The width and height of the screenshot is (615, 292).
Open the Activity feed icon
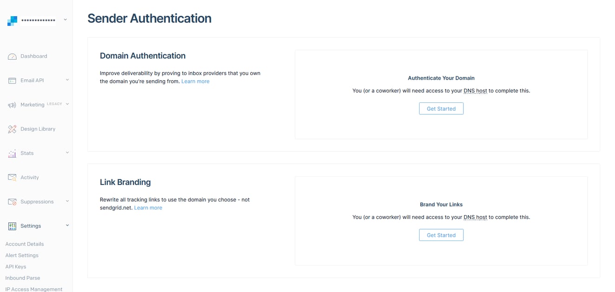tap(12, 177)
